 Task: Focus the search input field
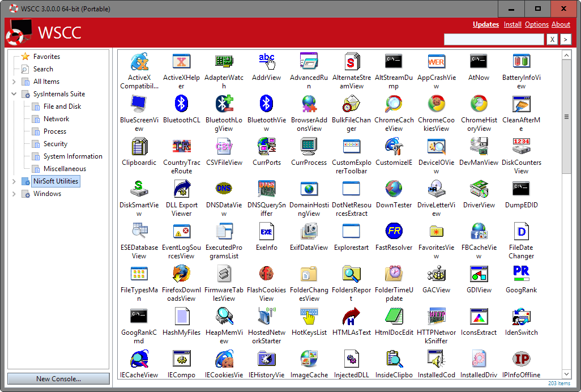click(494, 39)
